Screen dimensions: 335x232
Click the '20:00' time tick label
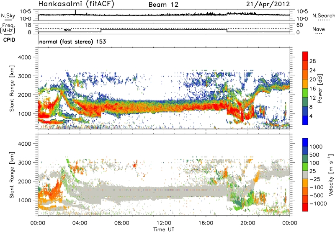tap(248, 223)
